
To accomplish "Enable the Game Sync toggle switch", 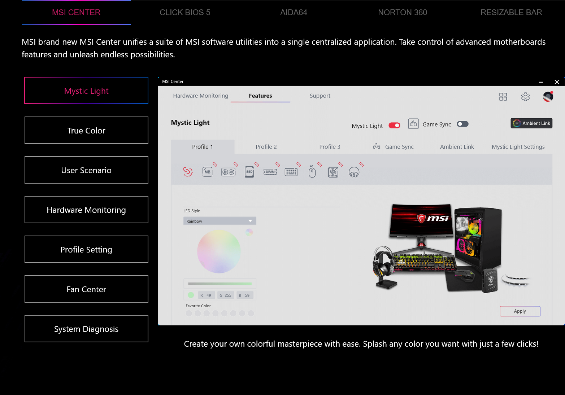I will click(x=462, y=124).
